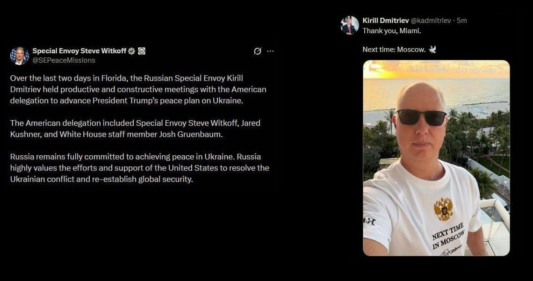Open Steve Witkoff's profile avatar

pyautogui.click(x=19, y=56)
